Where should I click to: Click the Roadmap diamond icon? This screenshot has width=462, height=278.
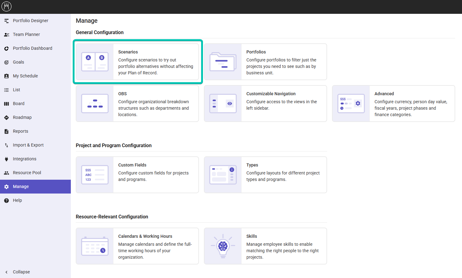tap(6, 118)
